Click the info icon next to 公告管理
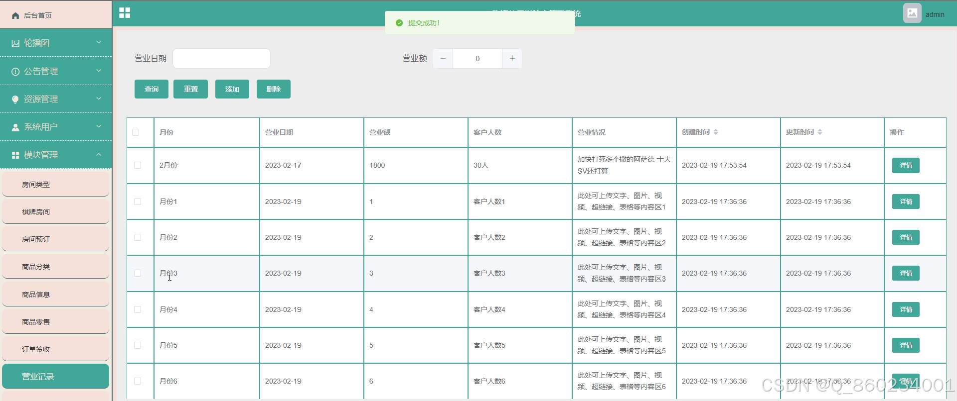This screenshot has width=957, height=401. 15,72
